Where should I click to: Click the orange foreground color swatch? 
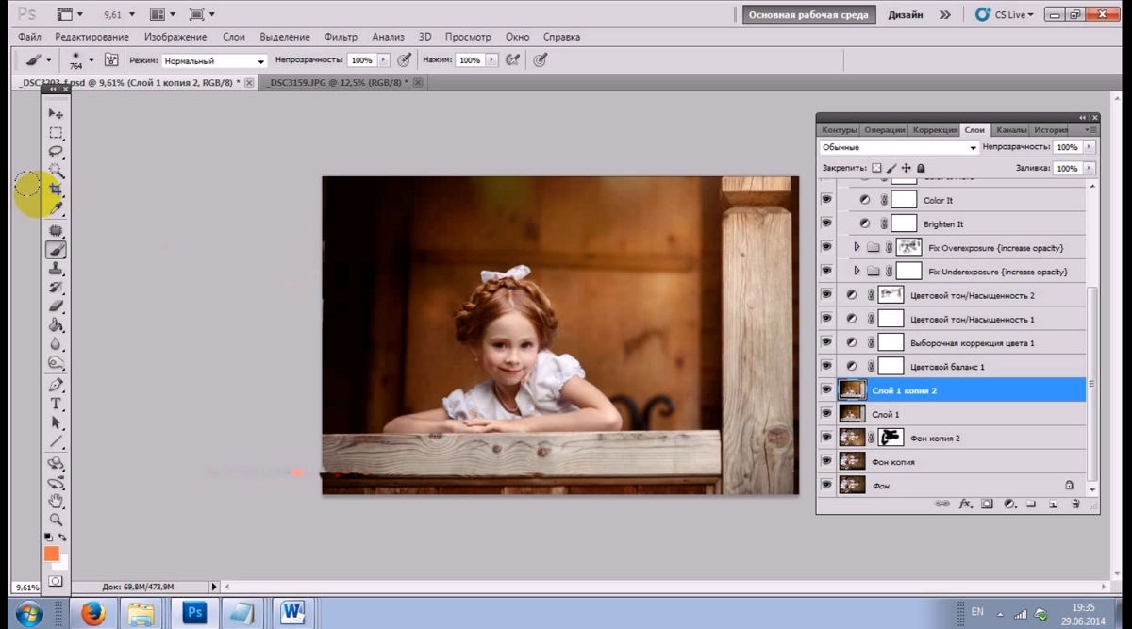(x=51, y=554)
